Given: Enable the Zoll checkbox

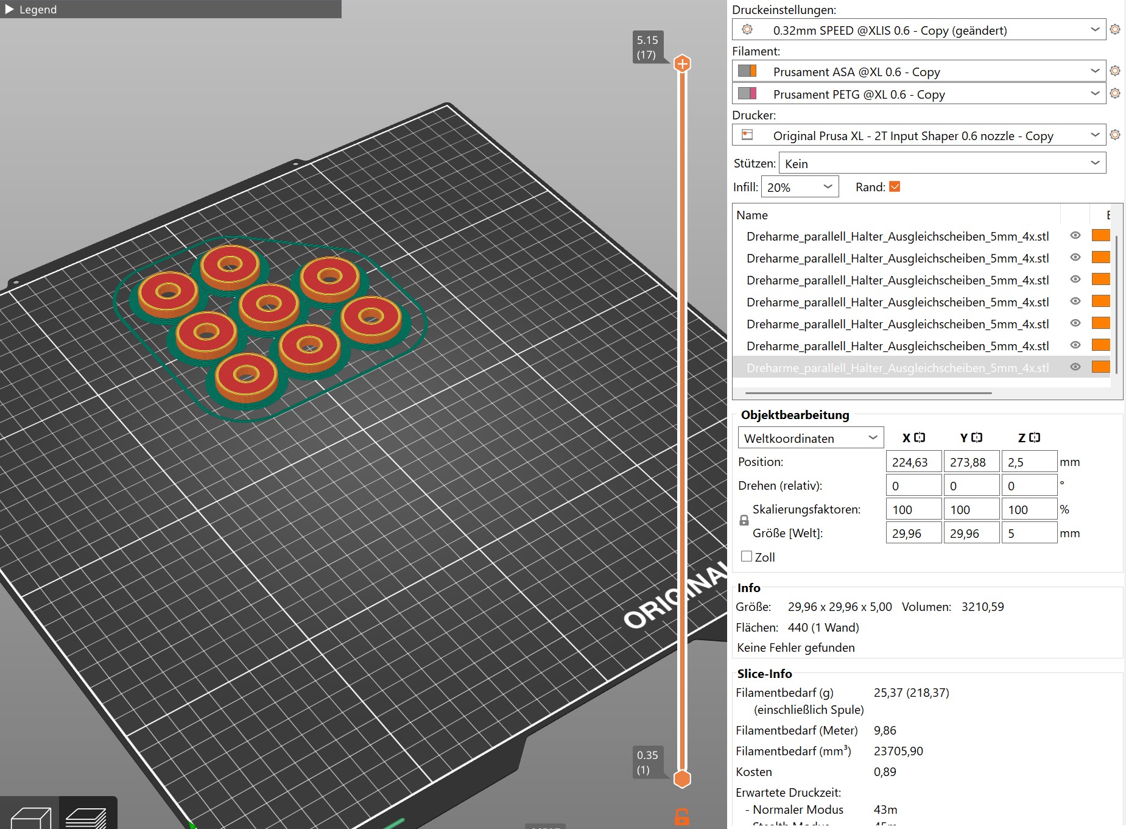Looking at the screenshot, I should [747, 556].
